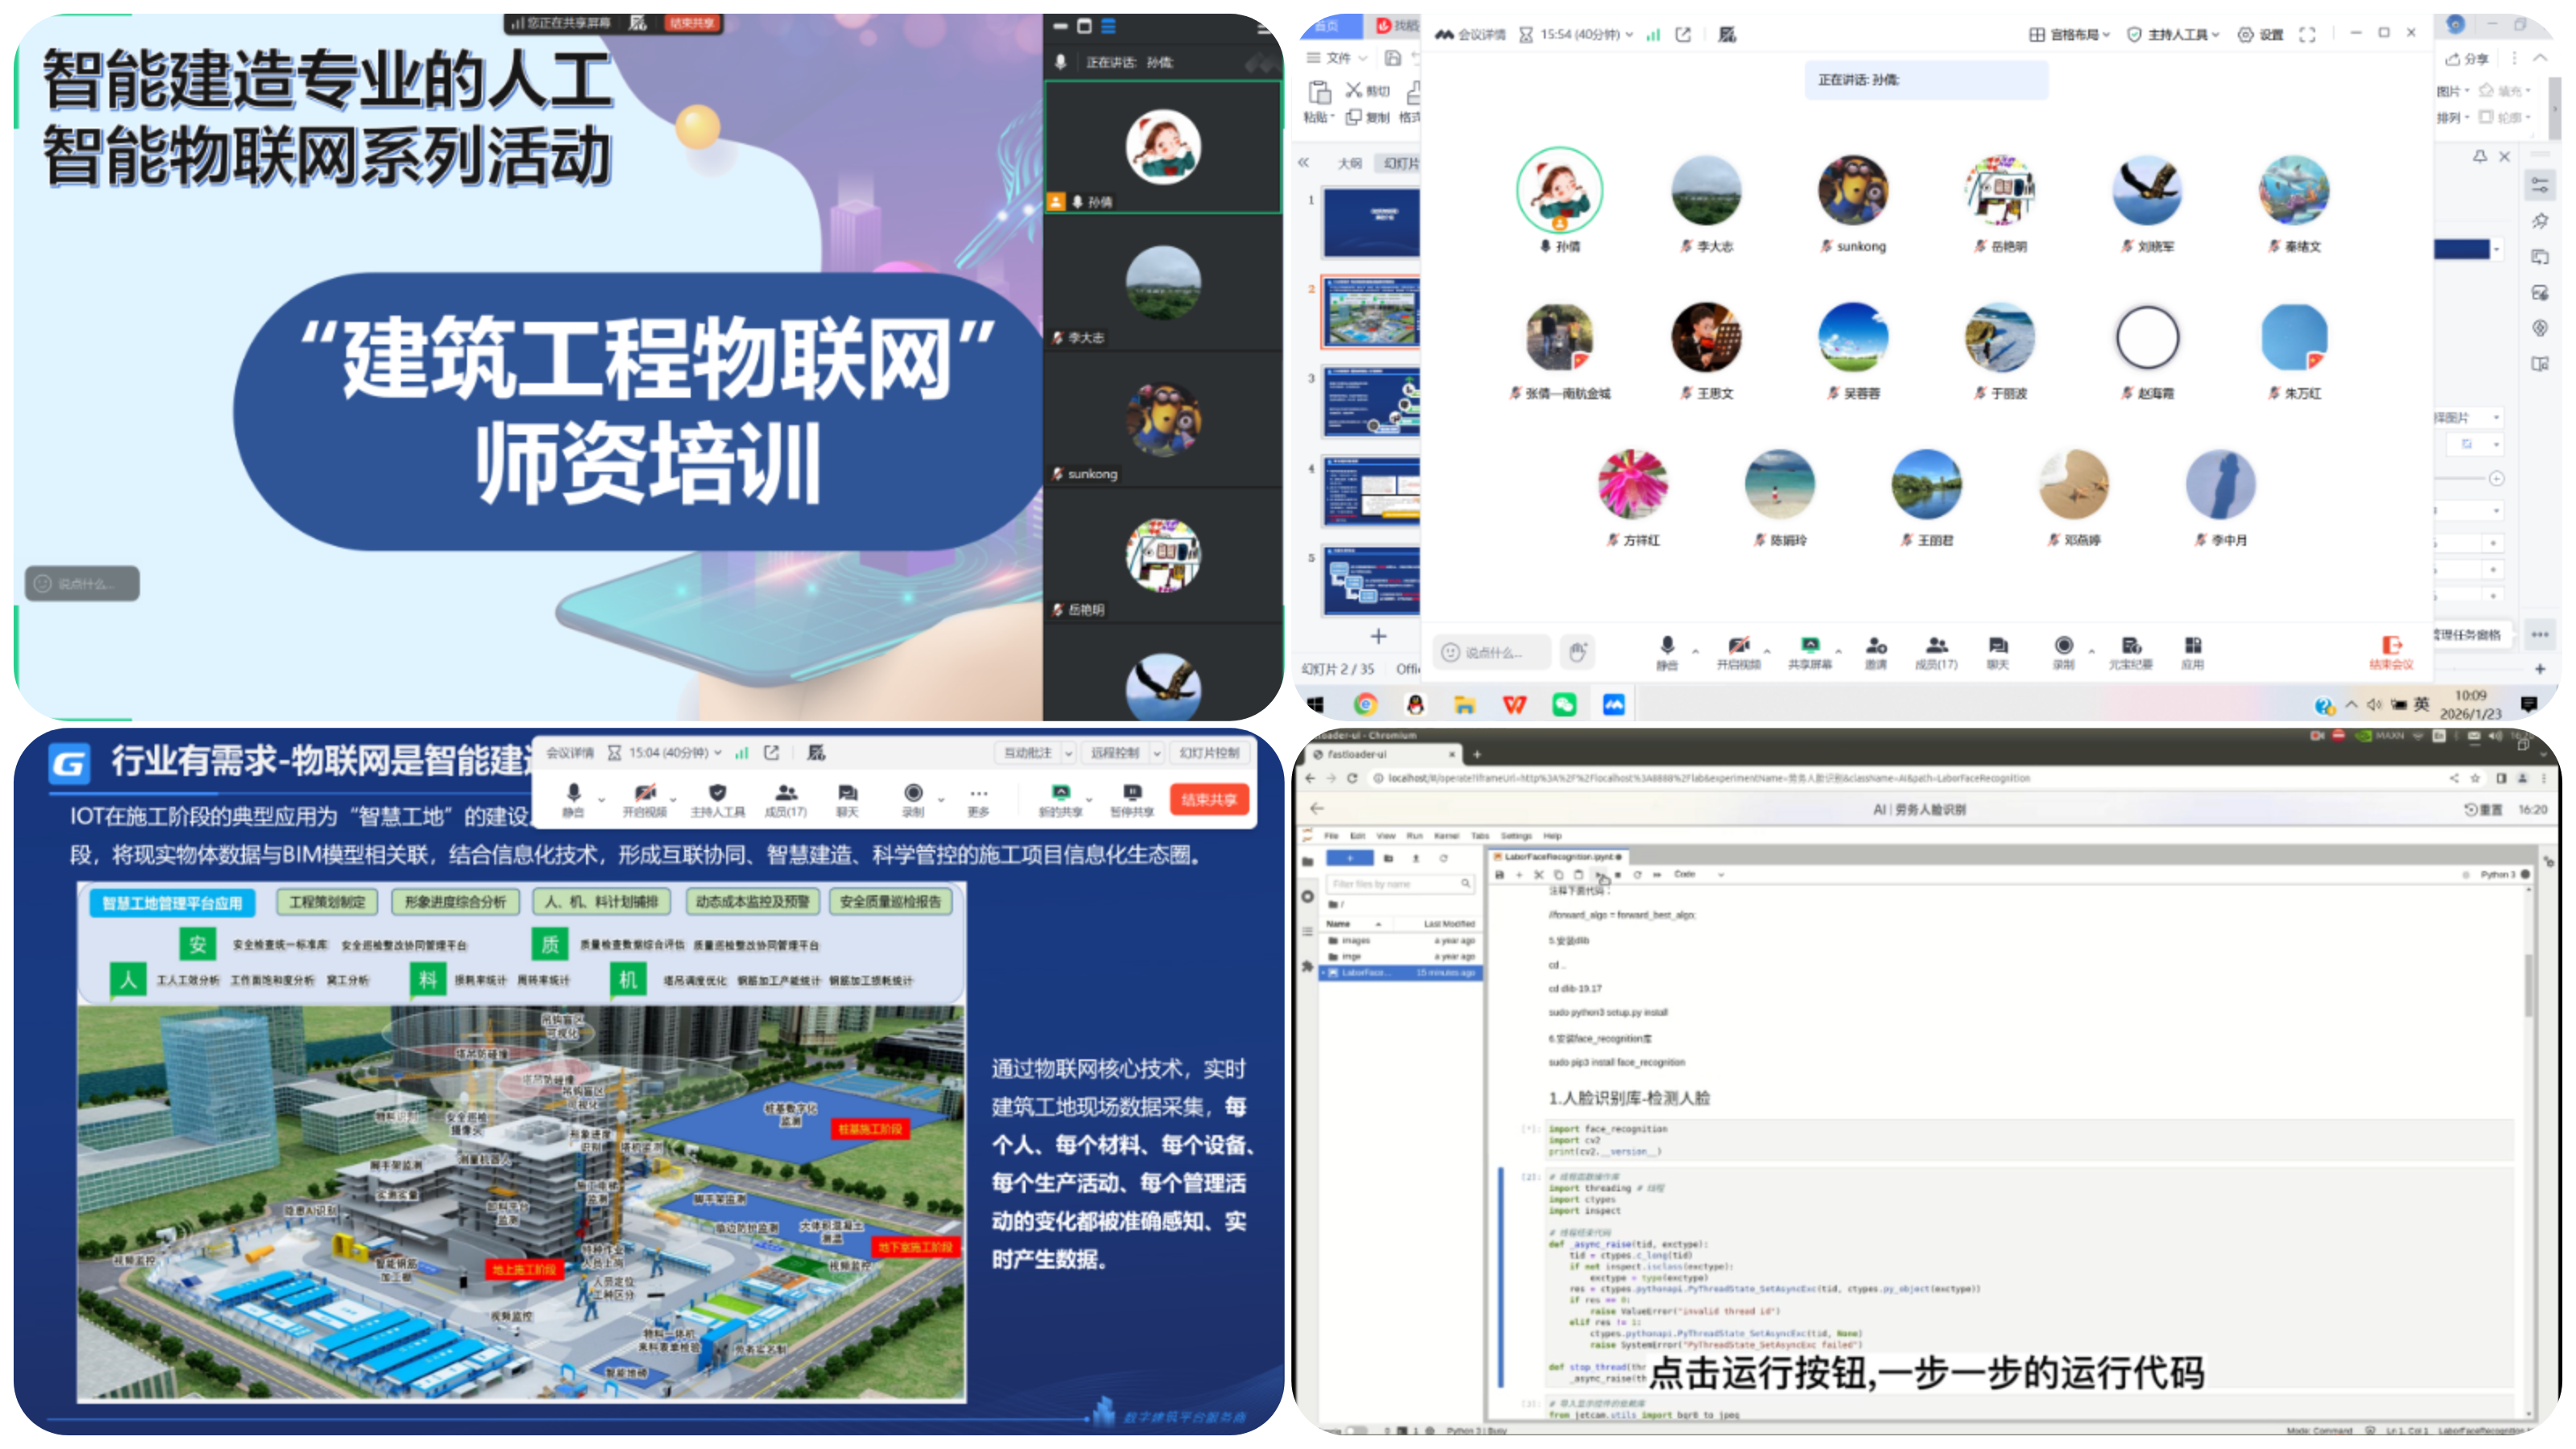The width and height of the screenshot is (2576, 1449).
Task: Open 成员(17) members list in the grid-view meeting toolbar
Action: click(x=1936, y=646)
